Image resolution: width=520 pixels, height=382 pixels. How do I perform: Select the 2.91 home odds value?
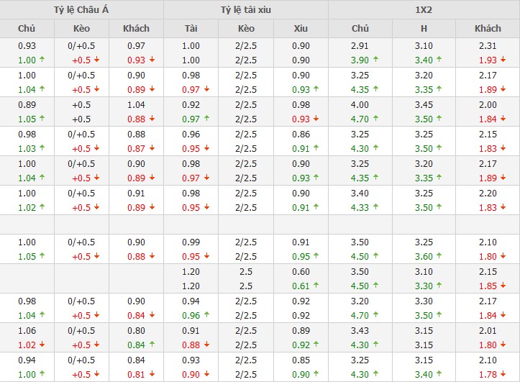click(x=360, y=46)
